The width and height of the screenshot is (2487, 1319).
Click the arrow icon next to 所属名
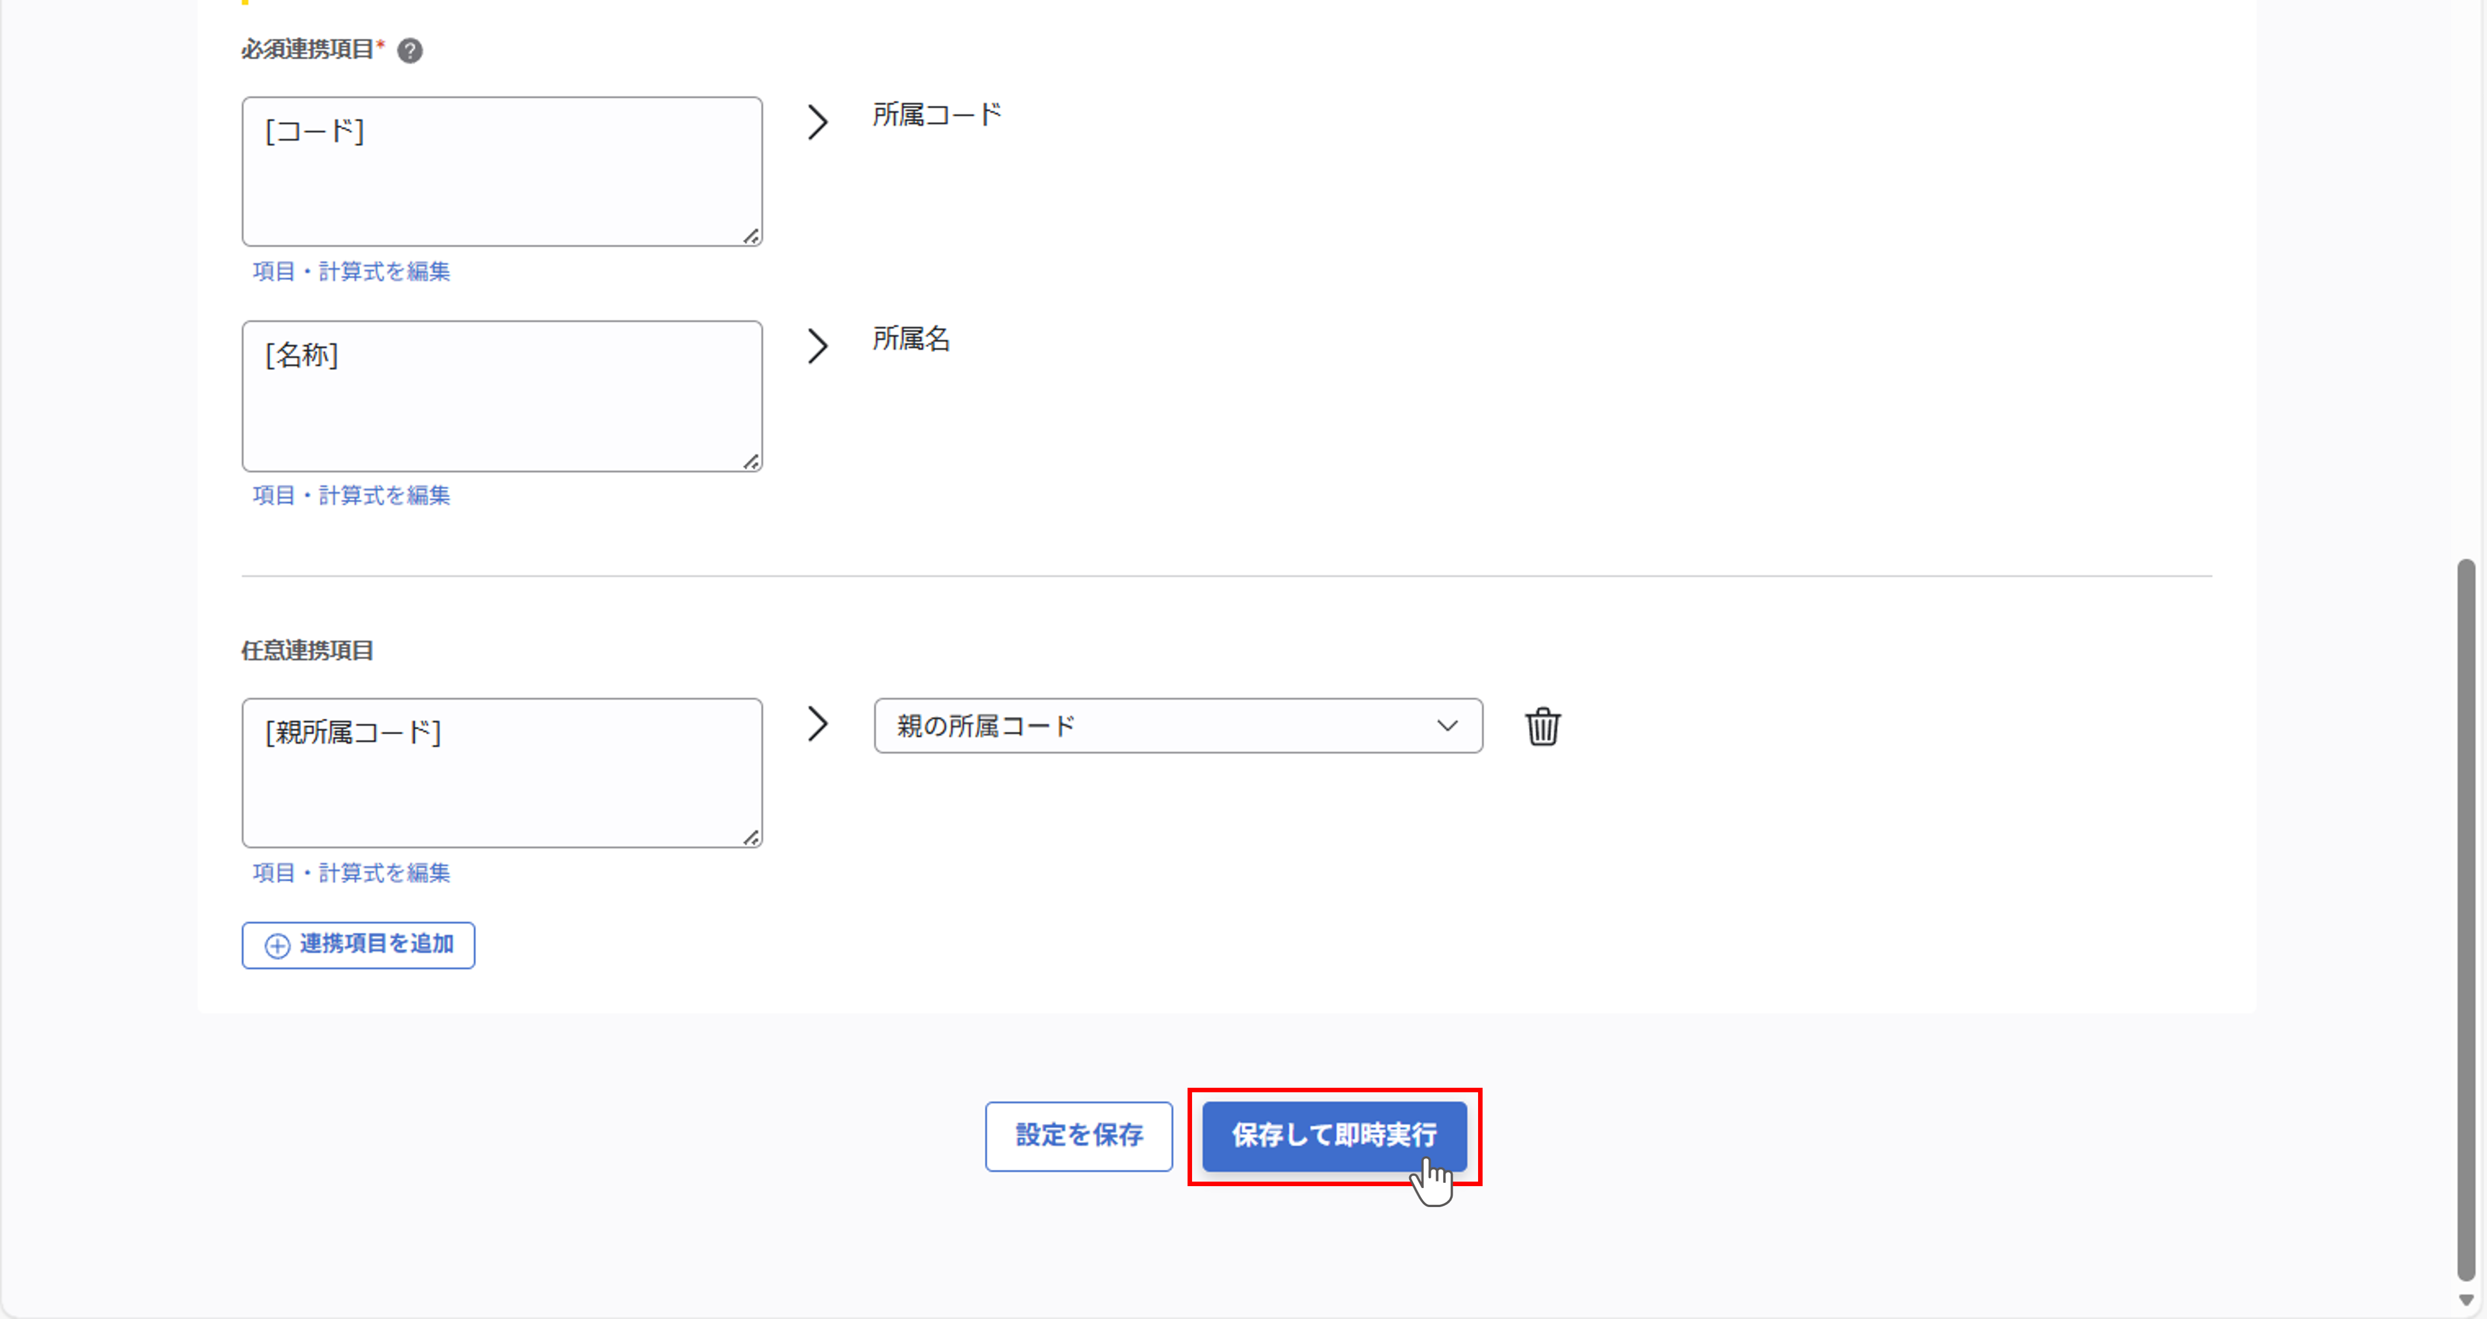pyautogui.click(x=817, y=345)
